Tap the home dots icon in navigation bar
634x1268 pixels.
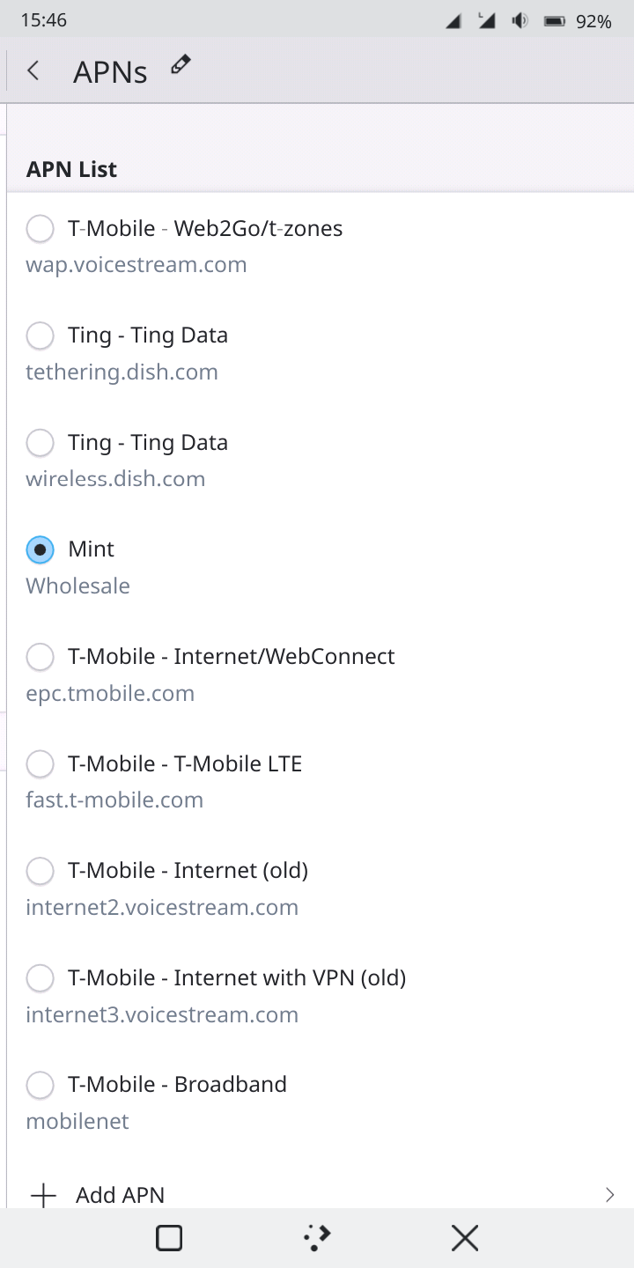[x=317, y=1238]
